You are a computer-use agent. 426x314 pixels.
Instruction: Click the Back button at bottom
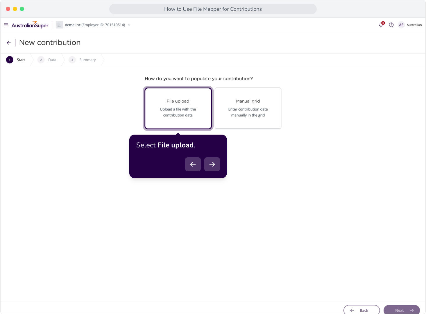click(x=362, y=310)
